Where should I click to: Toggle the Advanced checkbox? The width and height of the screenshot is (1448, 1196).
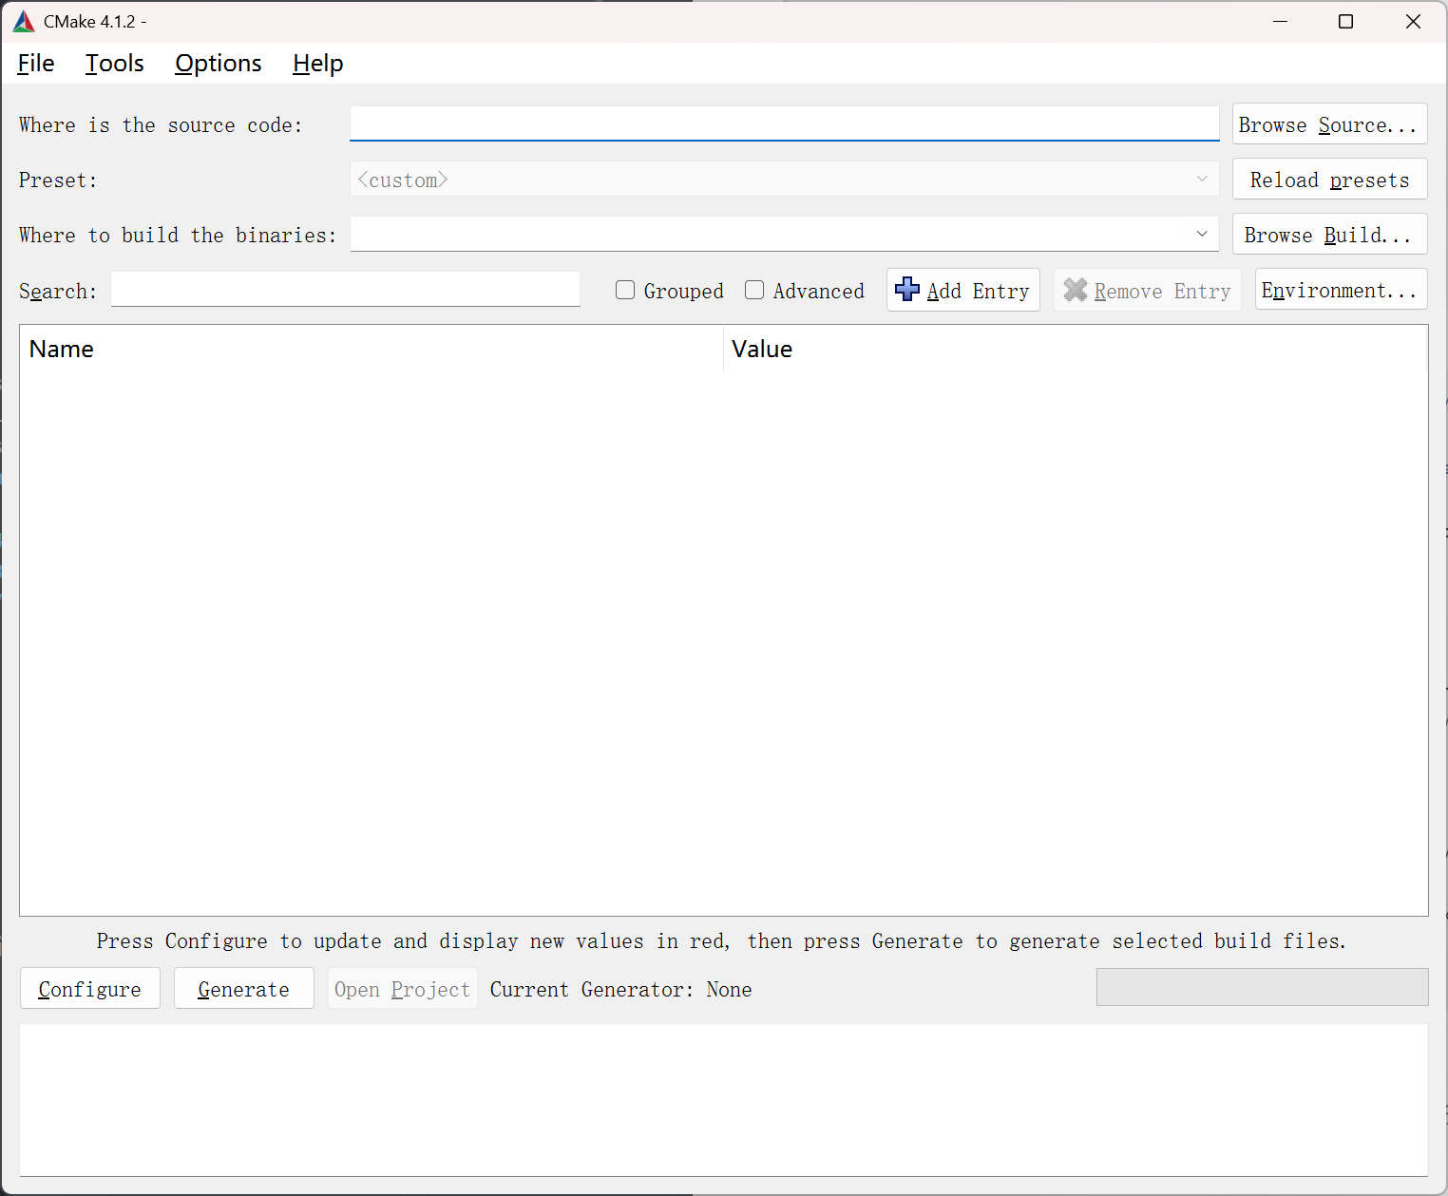coord(754,291)
